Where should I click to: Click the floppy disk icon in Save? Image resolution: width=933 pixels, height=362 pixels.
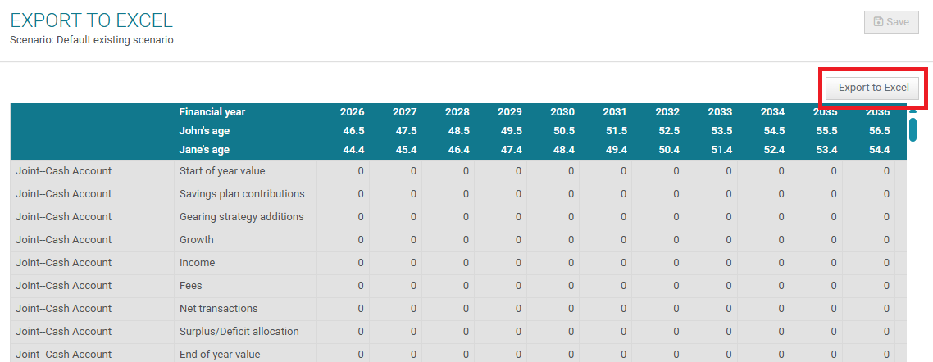click(x=878, y=22)
